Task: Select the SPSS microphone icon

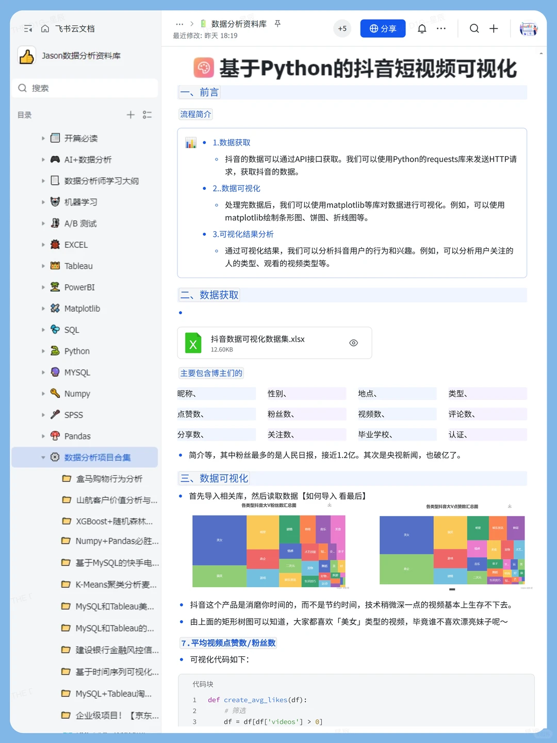Action: click(55, 415)
